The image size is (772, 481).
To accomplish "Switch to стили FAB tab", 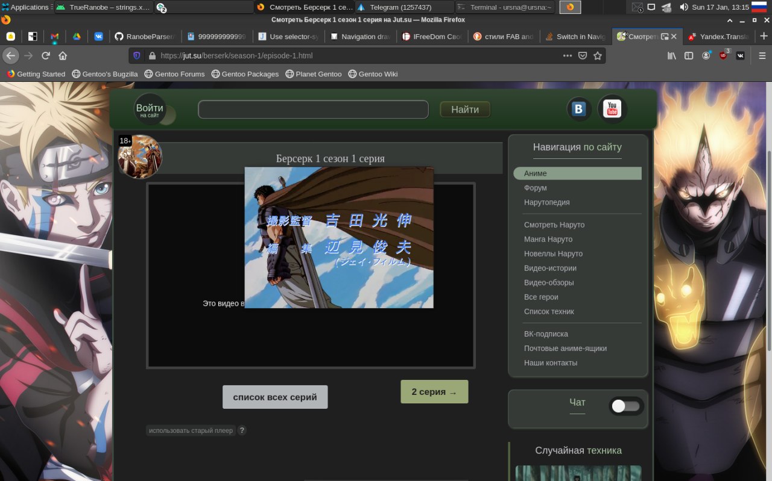I will tap(503, 36).
